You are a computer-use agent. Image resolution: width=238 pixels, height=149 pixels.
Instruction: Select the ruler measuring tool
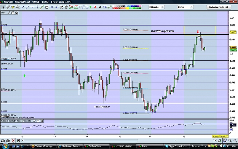(x=8, y=7)
